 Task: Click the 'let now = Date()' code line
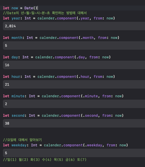pos(20,8)
